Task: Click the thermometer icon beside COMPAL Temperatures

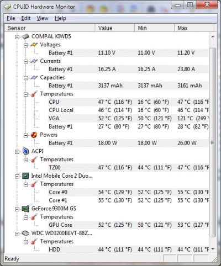Action: point(34,94)
